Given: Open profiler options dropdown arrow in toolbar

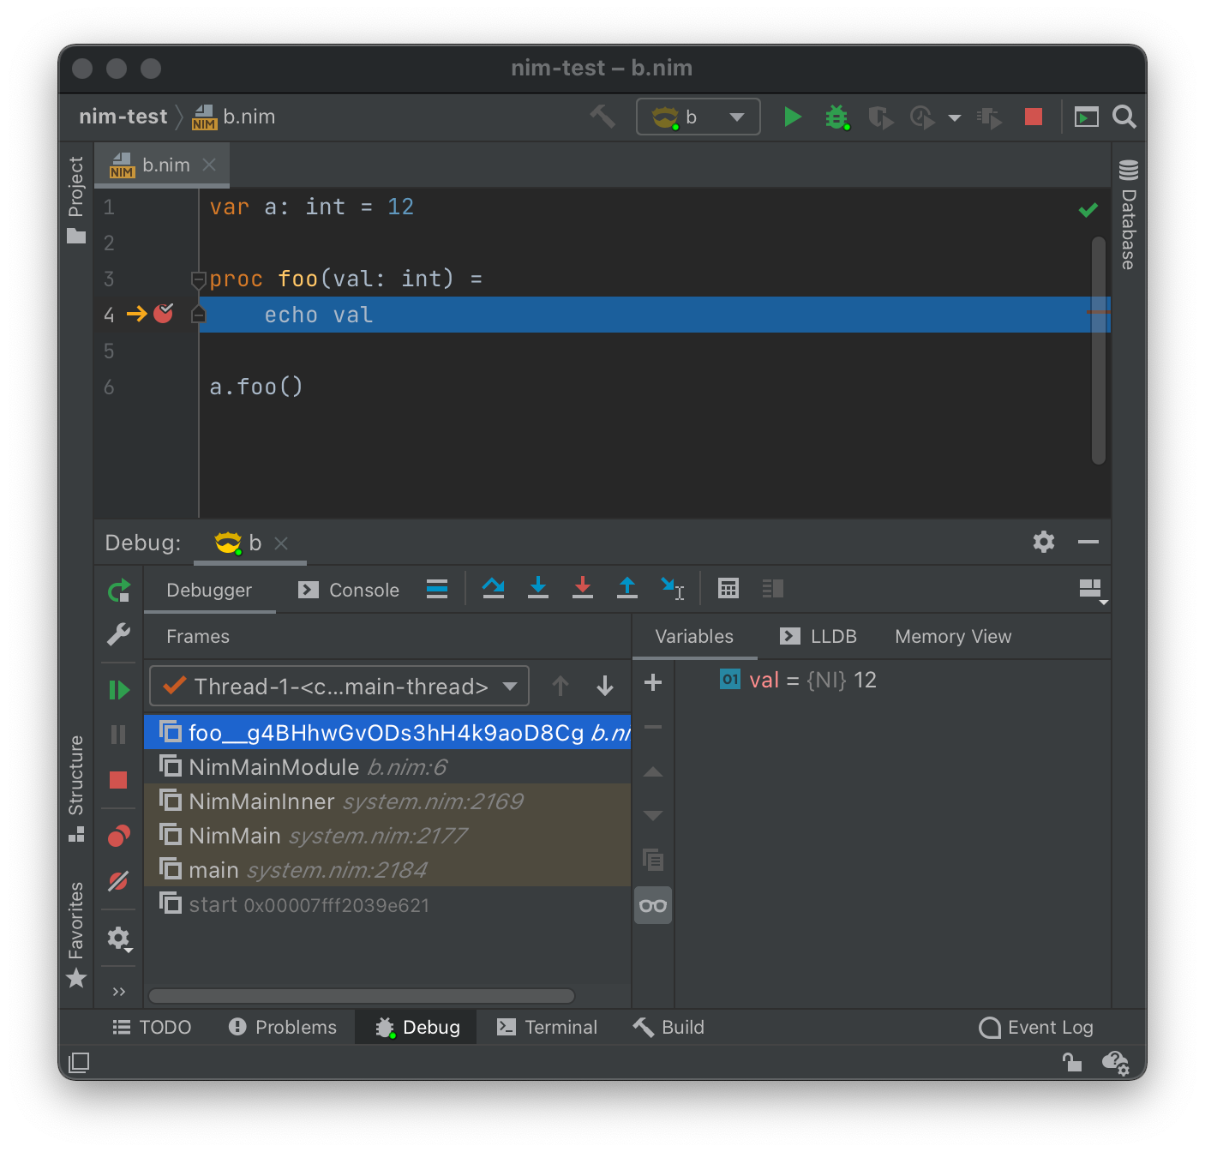Looking at the screenshot, I should (955, 117).
